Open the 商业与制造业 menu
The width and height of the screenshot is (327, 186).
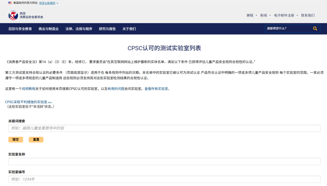pos(48,29)
